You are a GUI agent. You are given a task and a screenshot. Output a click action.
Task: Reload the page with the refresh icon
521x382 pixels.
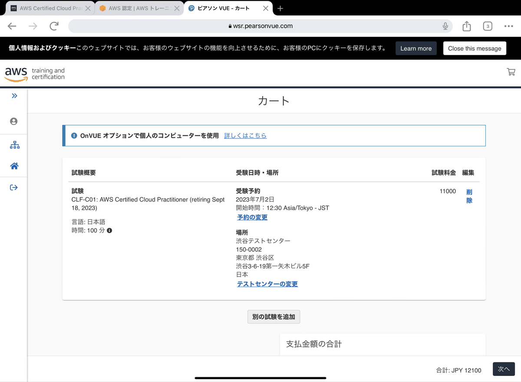(x=54, y=26)
